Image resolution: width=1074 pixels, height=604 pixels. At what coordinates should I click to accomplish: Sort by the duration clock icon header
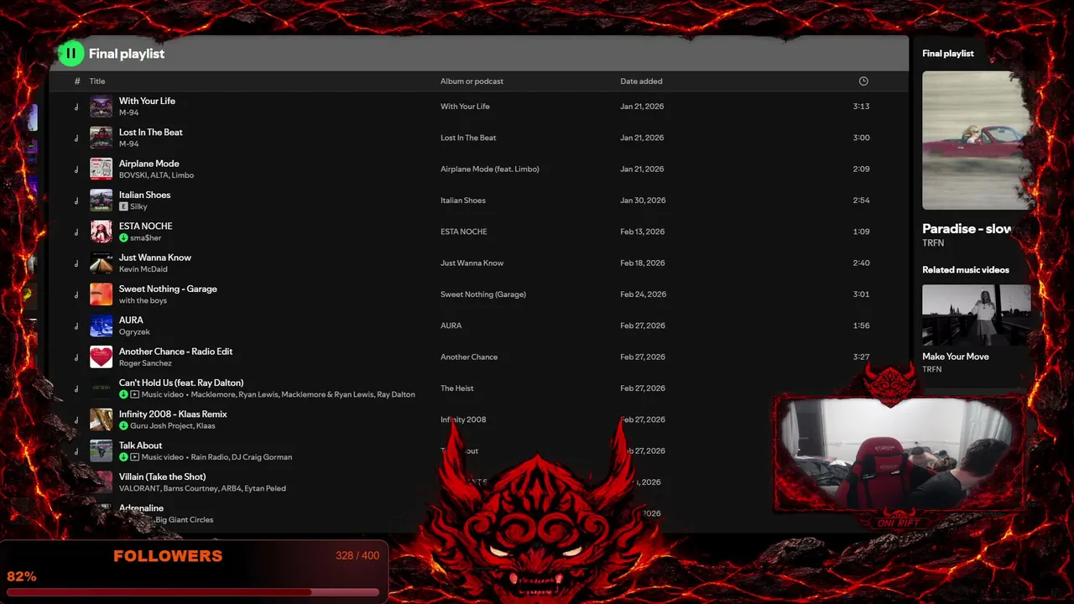(x=863, y=81)
